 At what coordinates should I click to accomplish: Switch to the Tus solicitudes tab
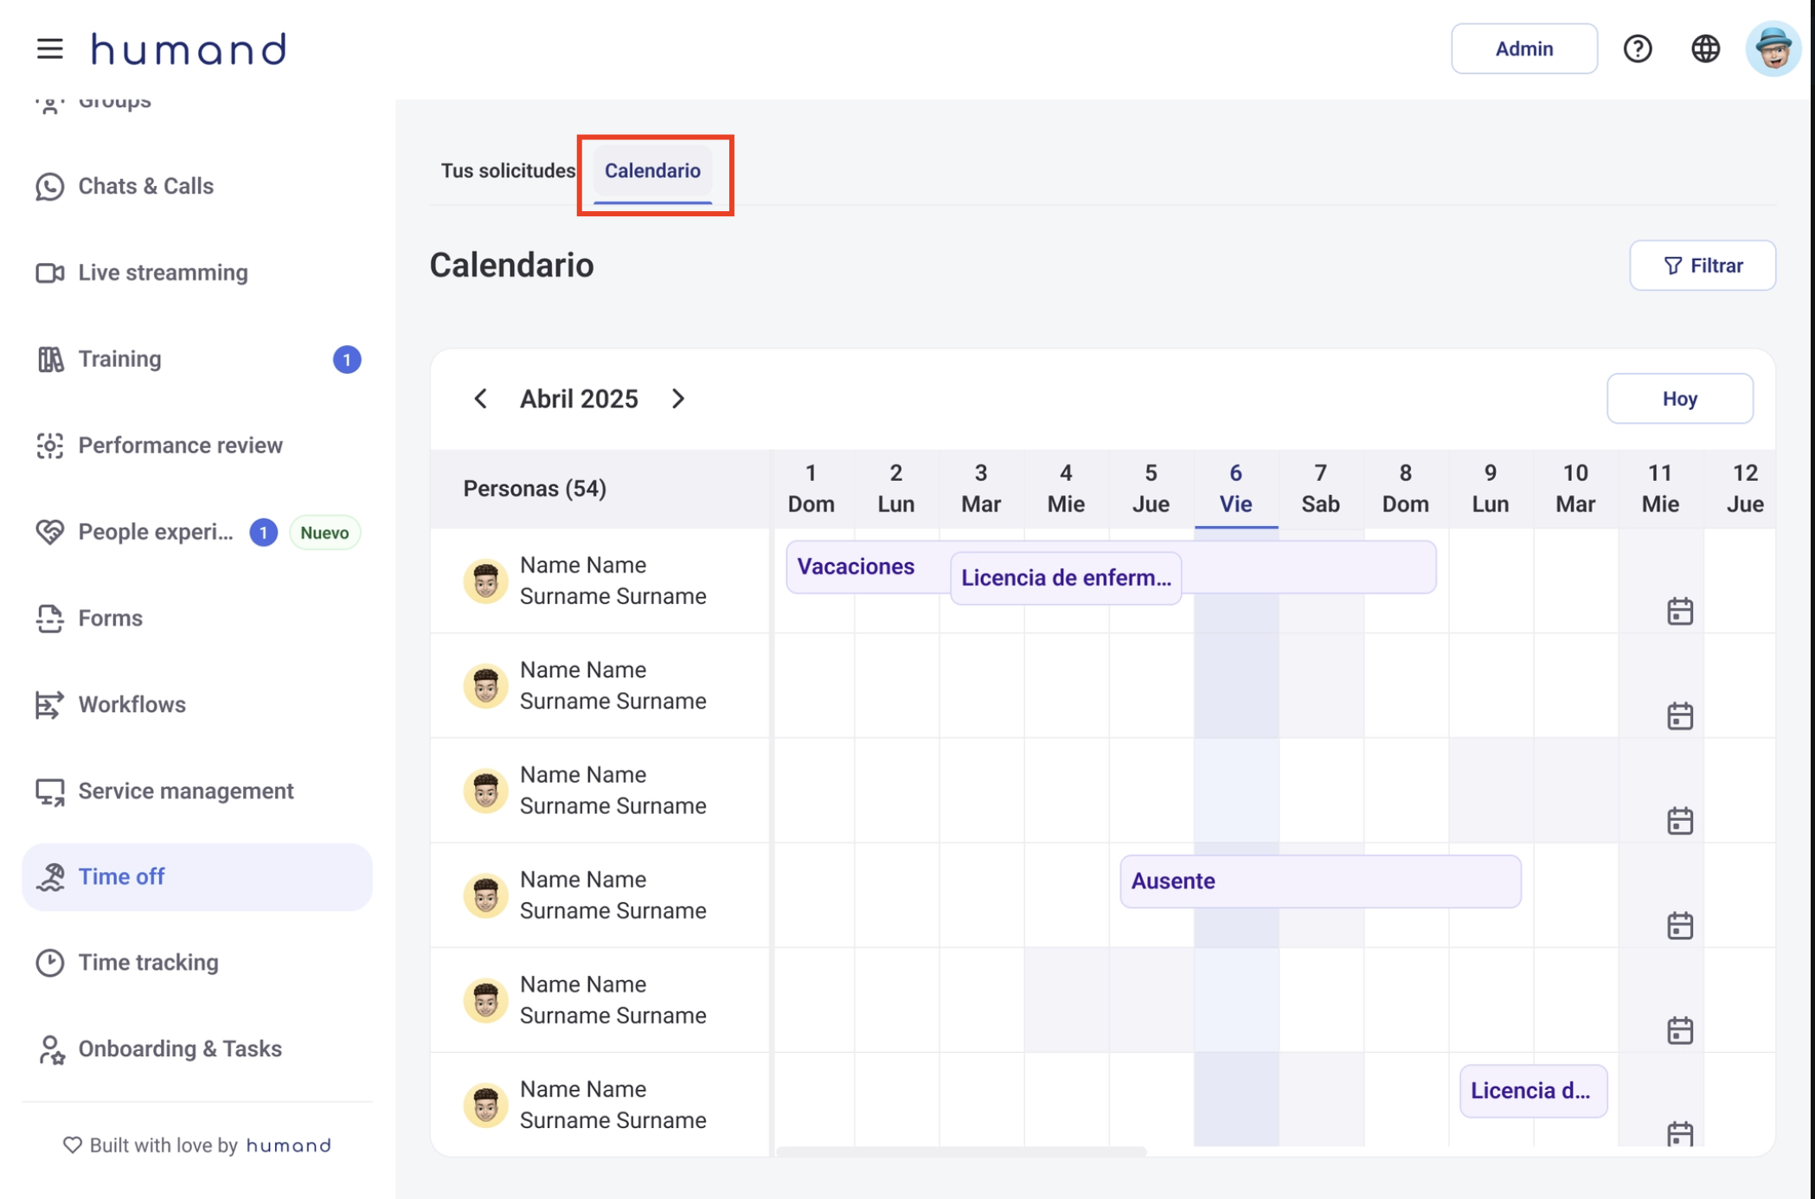click(x=509, y=170)
